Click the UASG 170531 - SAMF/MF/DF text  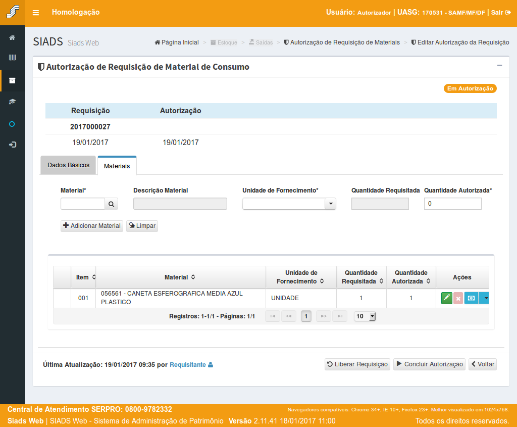click(x=441, y=13)
